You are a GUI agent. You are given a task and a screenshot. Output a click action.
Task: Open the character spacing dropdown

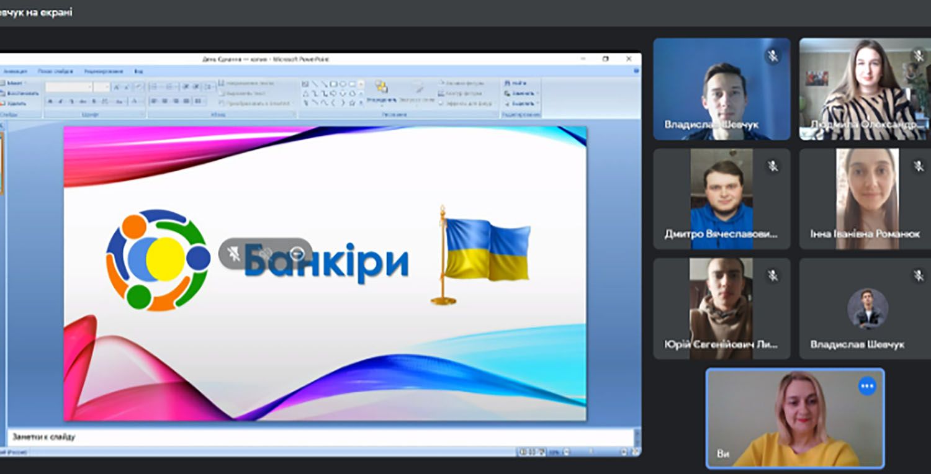[x=106, y=101]
